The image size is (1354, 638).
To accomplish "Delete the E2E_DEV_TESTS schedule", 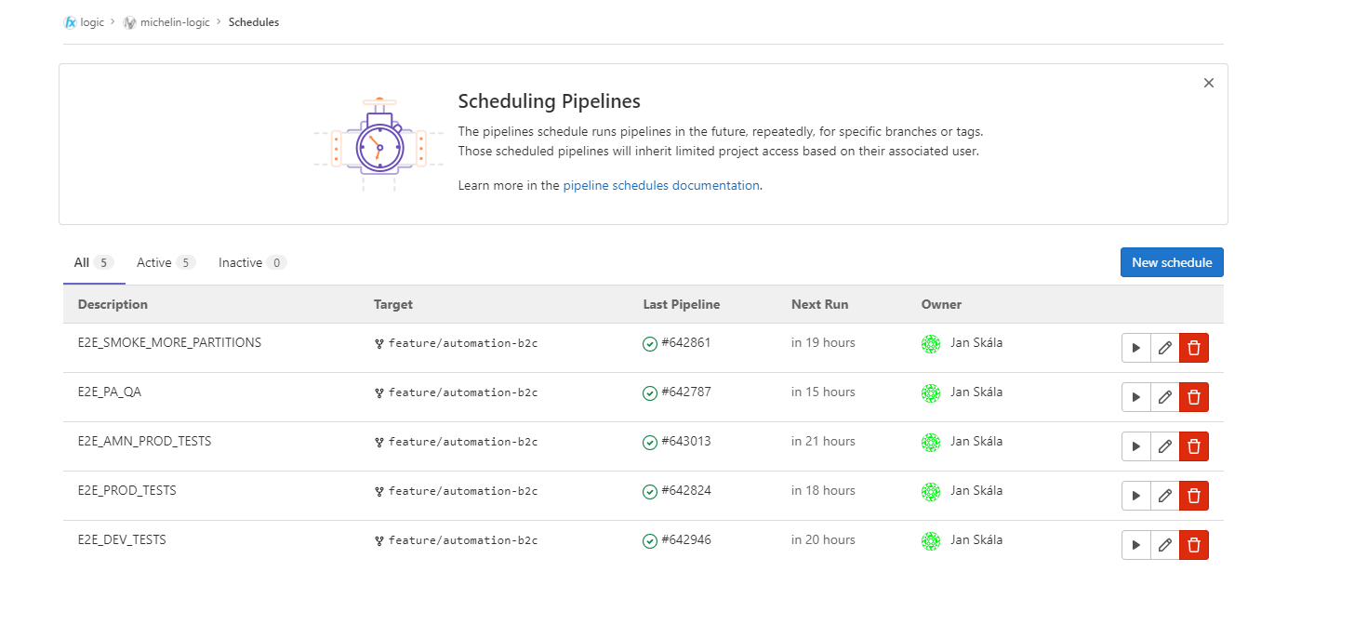I will coord(1194,545).
